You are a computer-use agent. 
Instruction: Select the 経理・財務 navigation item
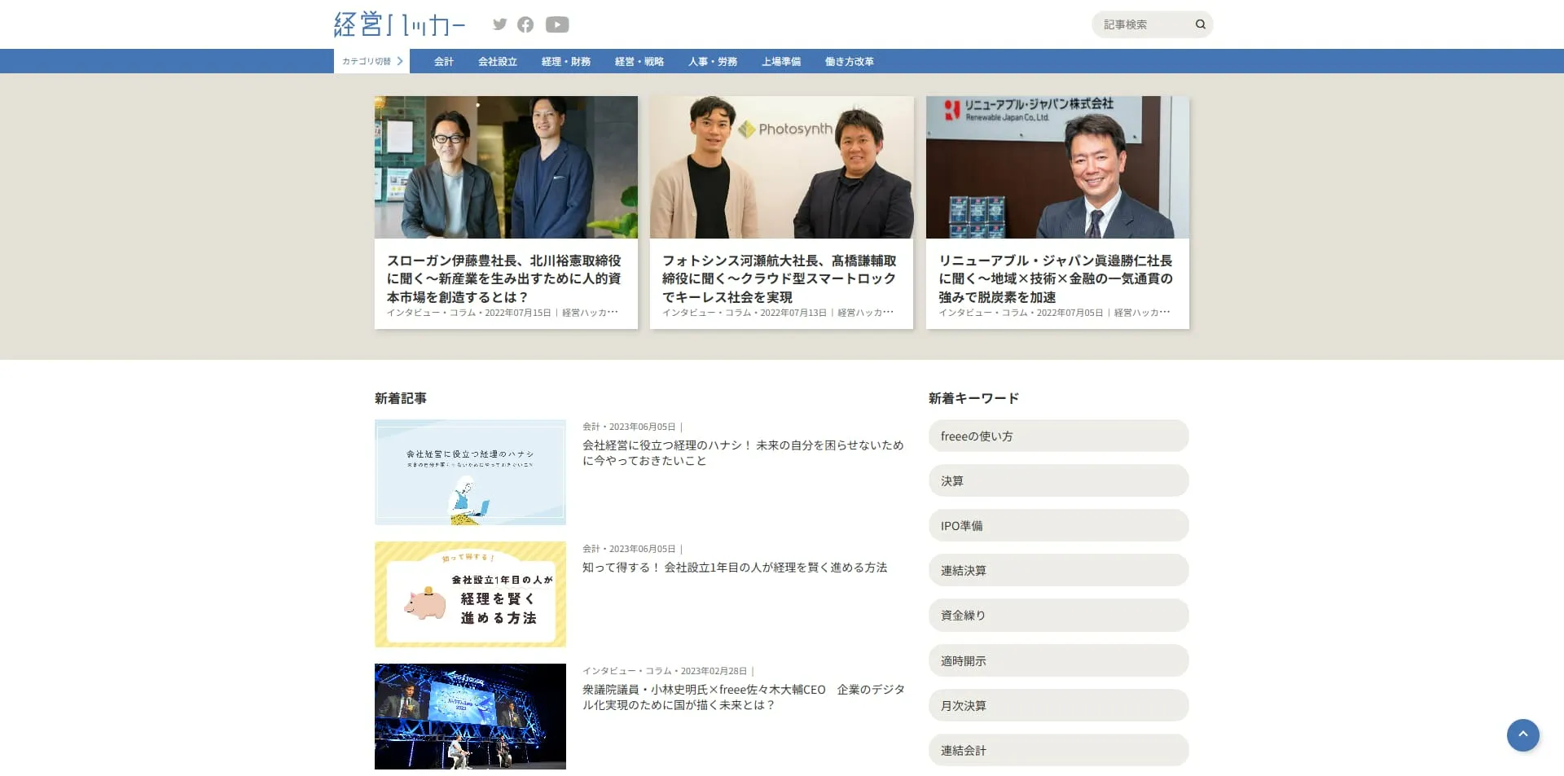pyautogui.click(x=565, y=61)
